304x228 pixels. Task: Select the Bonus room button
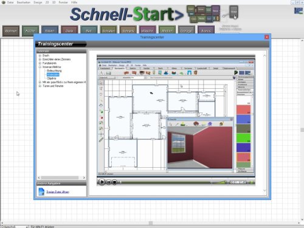(x=206, y=31)
